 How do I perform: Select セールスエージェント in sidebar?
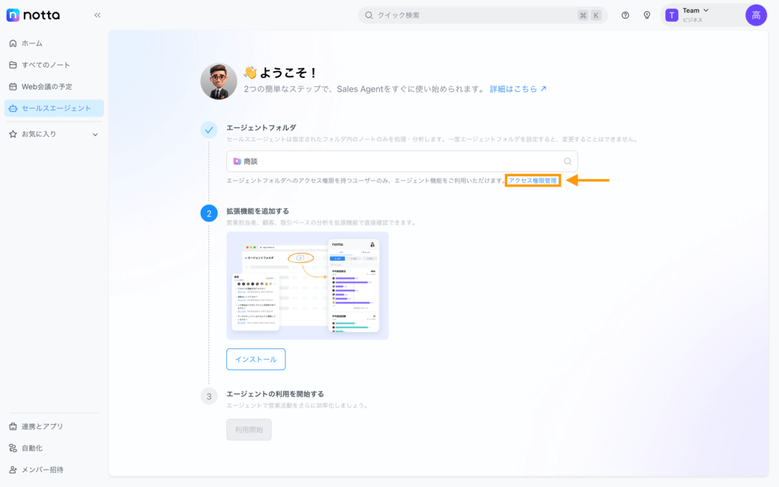point(54,108)
